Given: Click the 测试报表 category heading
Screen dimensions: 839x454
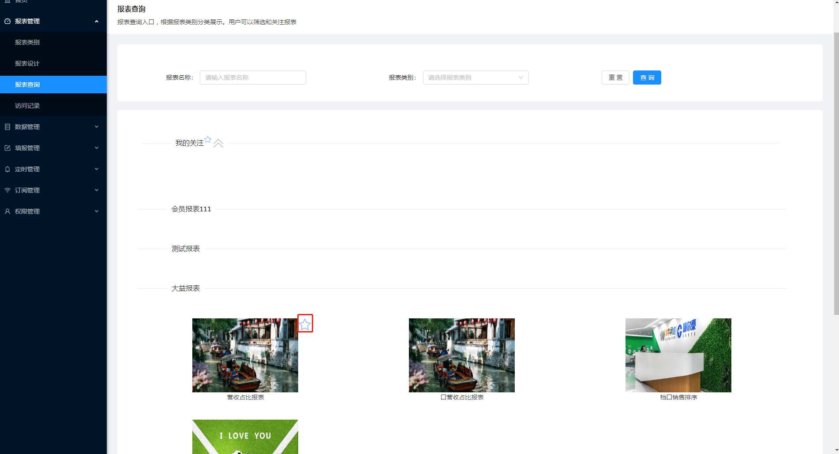Looking at the screenshot, I should [x=186, y=249].
